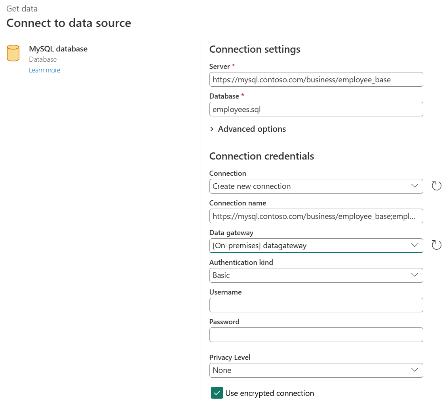445x403 pixels.
Task: Click the Authentication kind dropdown arrow
Action: pos(415,275)
